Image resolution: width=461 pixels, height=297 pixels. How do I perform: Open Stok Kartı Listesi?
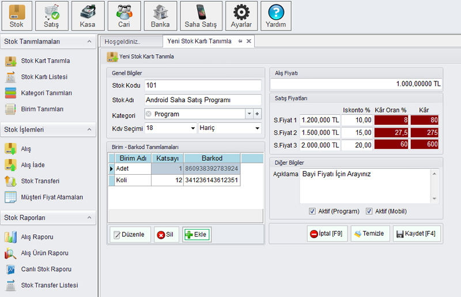[x=36, y=77]
